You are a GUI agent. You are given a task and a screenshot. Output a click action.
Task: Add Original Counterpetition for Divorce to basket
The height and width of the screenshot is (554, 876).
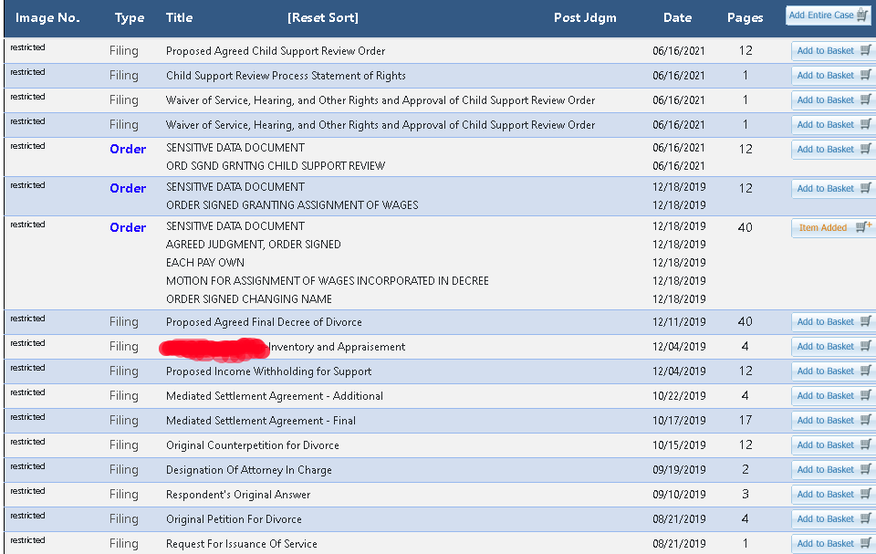[x=826, y=444]
